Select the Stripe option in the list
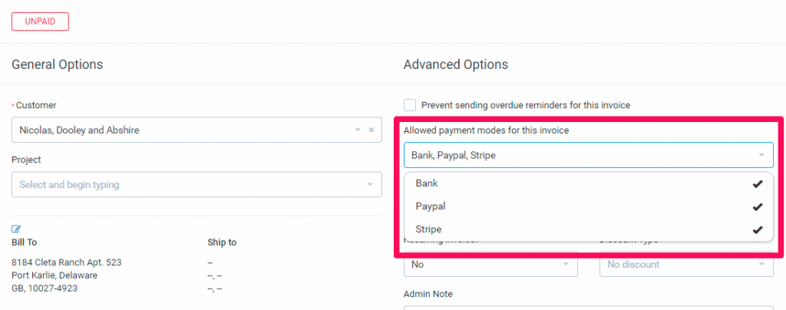 pyautogui.click(x=428, y=229)
